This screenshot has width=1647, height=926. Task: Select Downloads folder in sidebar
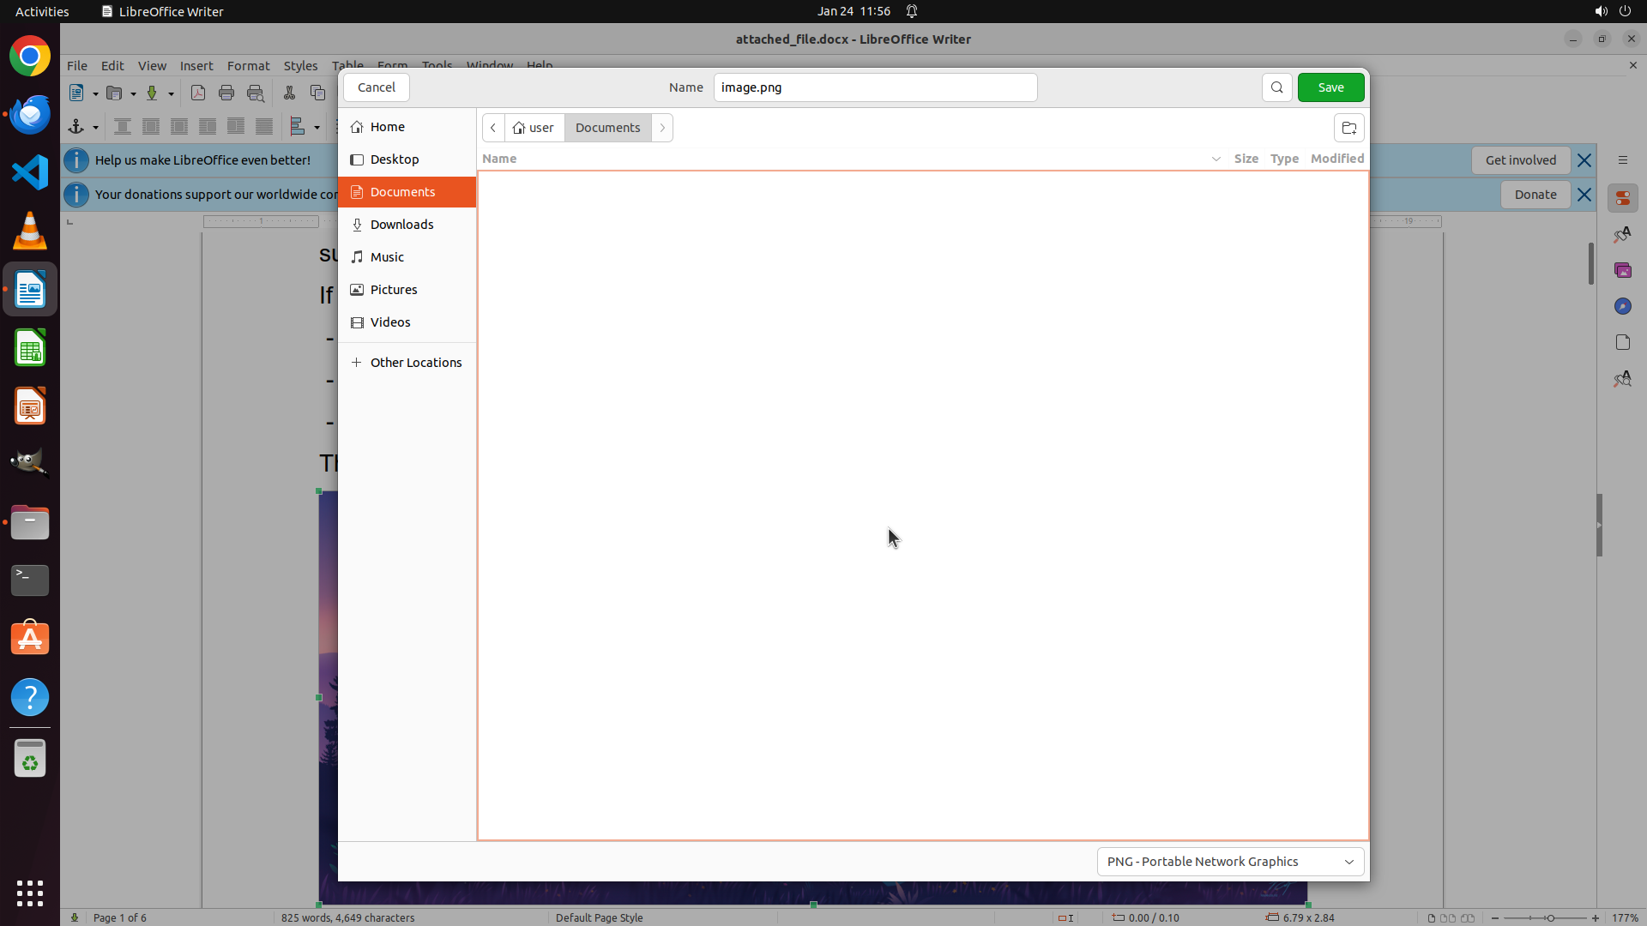[401, 225]
